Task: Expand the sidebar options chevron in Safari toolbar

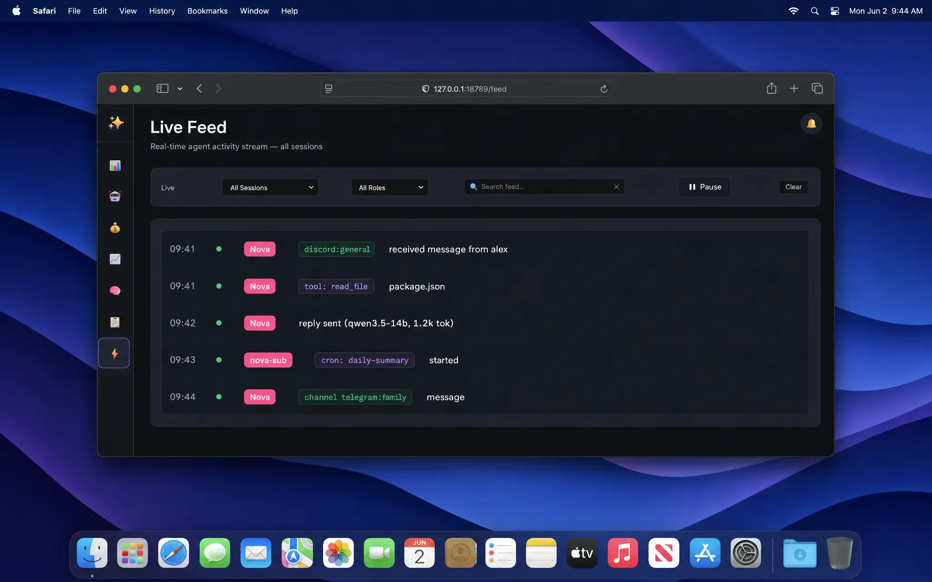Action: pyautogui.click(x=180, y=89)
